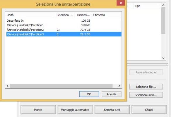This screenshot has width=171, height=117.
Task: Sort by the Unità column header
Action: [x=30, y=15]
